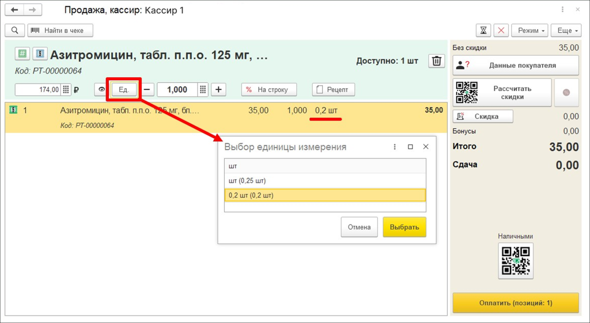
Task: Increase quantity with the plus button
Action: (x=218, y=90)
